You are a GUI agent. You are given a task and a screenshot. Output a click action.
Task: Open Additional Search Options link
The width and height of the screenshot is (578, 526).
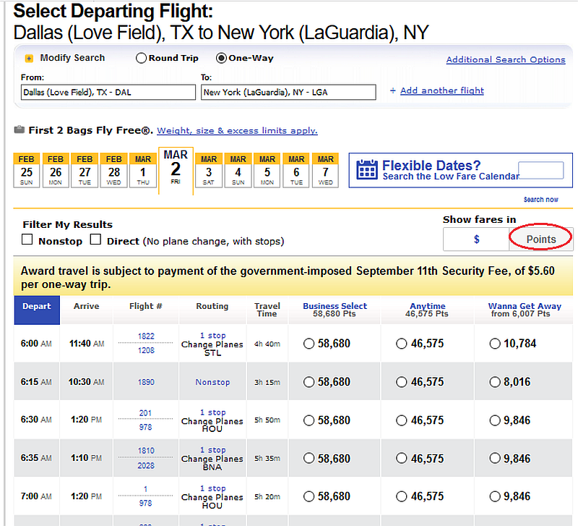click(505, 59)
